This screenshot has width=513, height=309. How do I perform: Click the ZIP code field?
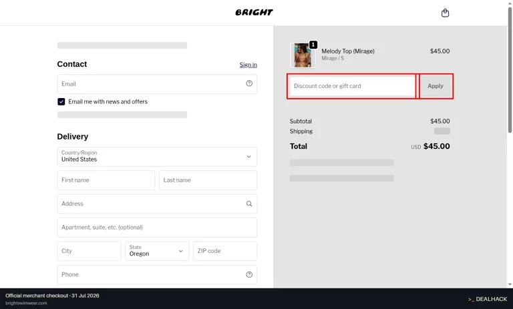pyautogui.click(x=225, y=251)
